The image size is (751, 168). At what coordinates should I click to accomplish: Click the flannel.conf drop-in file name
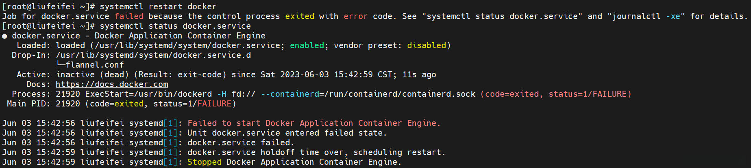(x=95, y=65)
